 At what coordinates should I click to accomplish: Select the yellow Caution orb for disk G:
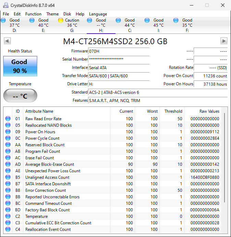[61, 20]
